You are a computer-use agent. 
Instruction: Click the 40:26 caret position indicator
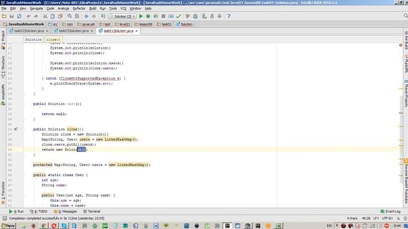pos(366,218)
